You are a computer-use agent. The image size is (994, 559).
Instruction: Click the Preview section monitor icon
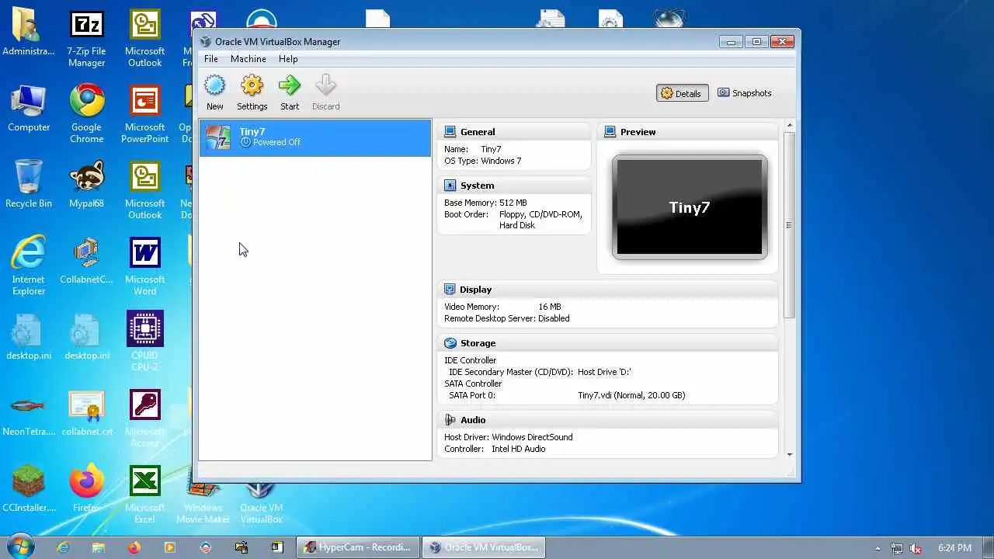610,132
